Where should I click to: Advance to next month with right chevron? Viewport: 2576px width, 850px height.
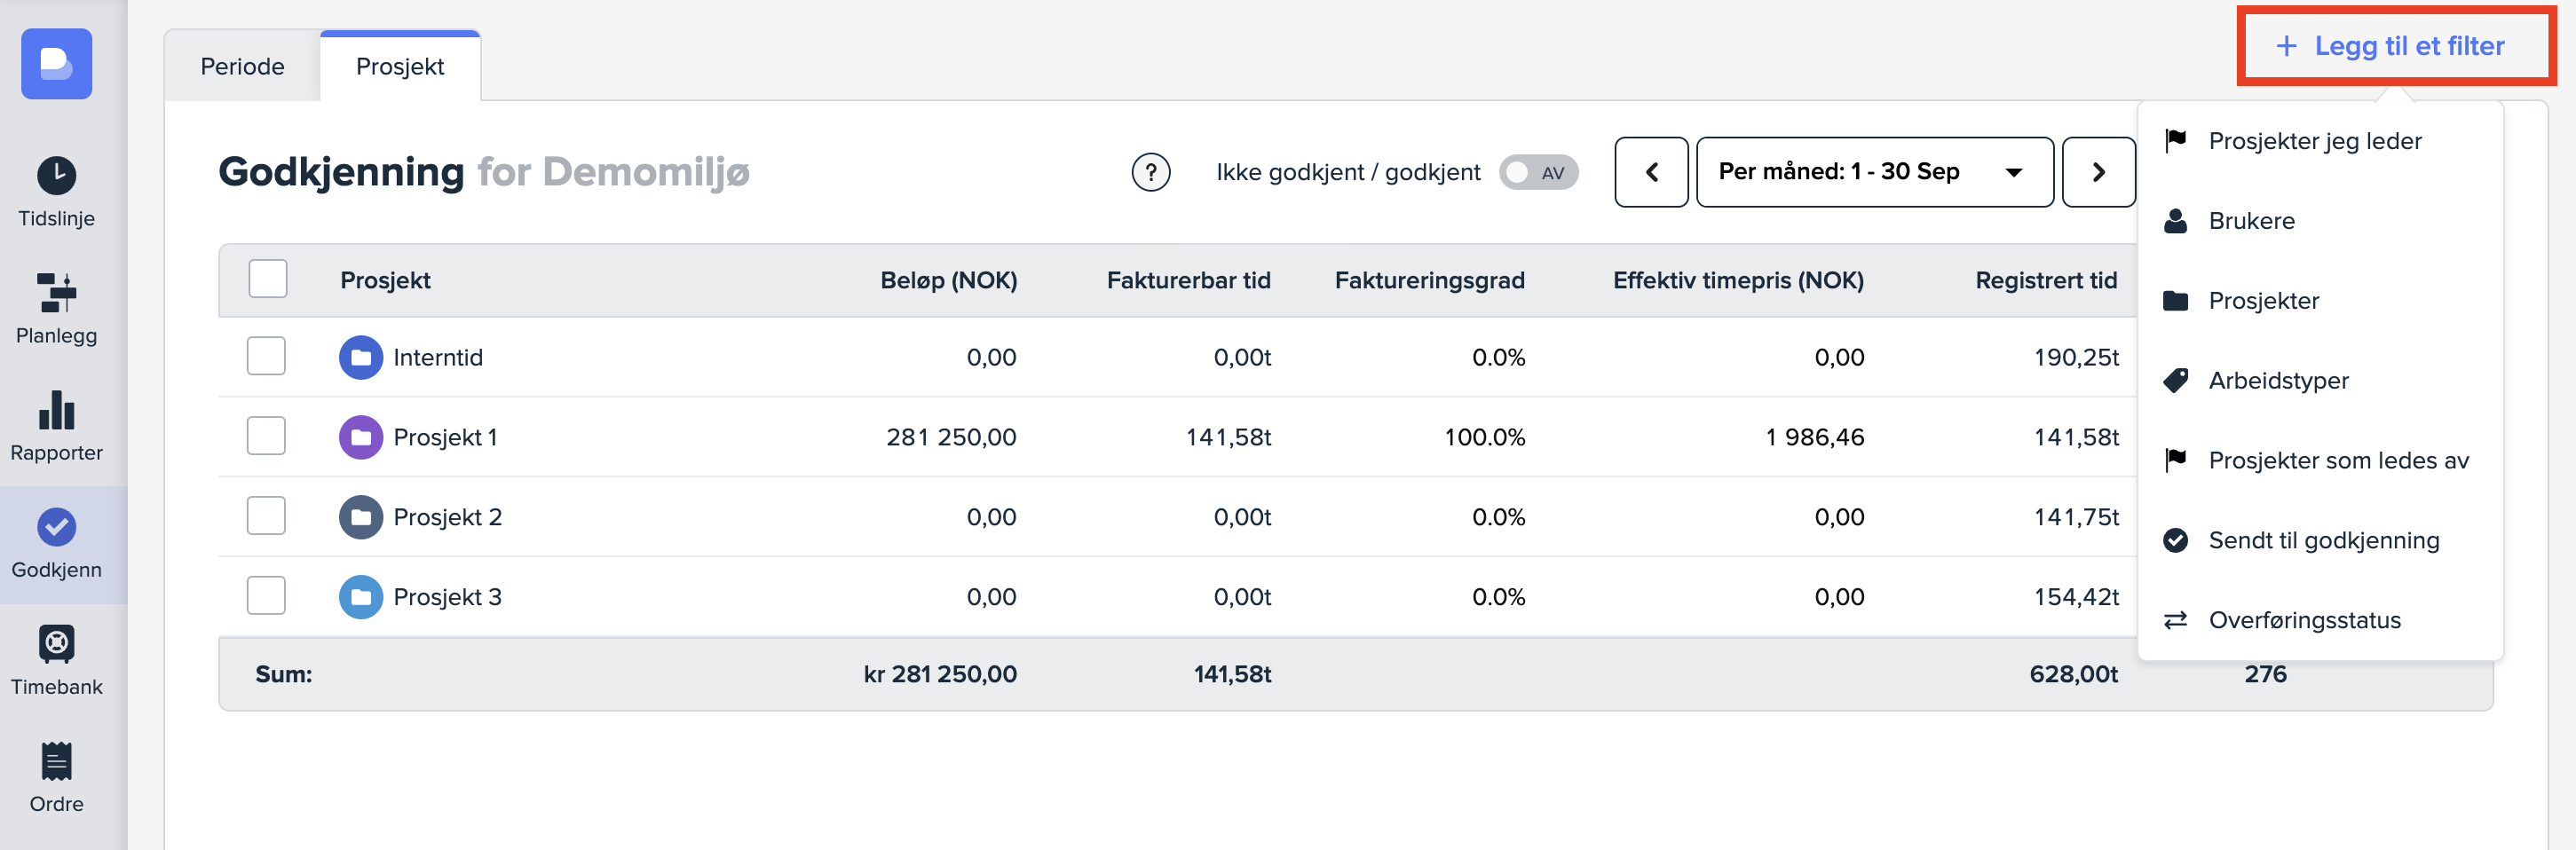(2098, 172)
